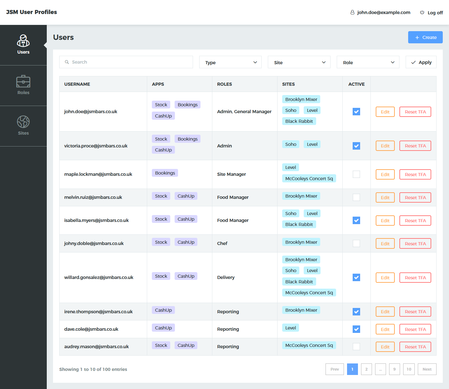
Task: Reset TFA for willard.gonsalez@jsmbars.co.uk
Action: [x=415, y=278]
